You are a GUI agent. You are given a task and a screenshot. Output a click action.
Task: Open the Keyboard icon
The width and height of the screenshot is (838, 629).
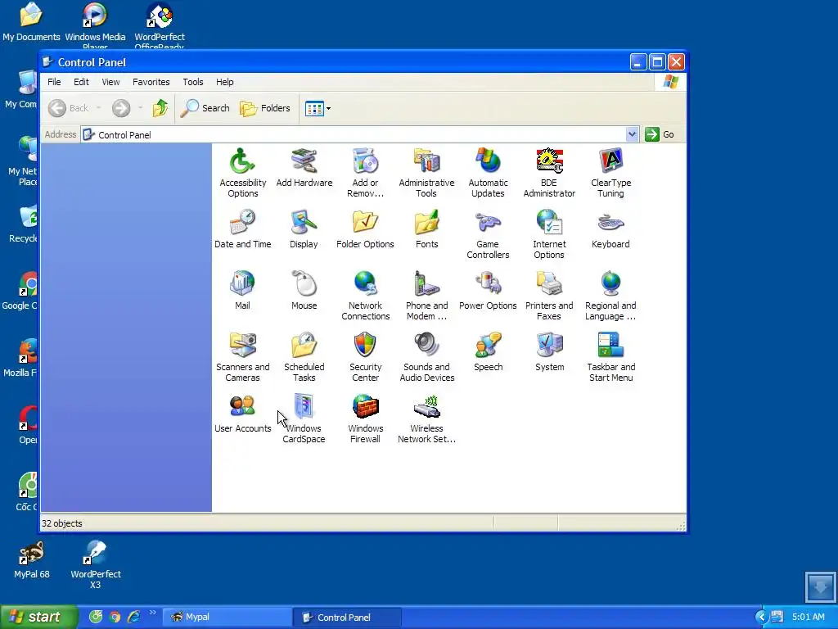[610, 229]
